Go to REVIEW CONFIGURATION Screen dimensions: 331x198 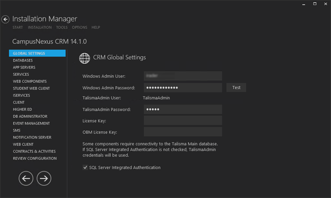[35, 158]
